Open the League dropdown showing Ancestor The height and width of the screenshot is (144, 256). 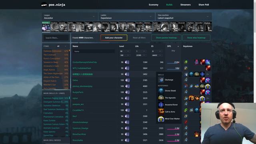coord(70,17)
